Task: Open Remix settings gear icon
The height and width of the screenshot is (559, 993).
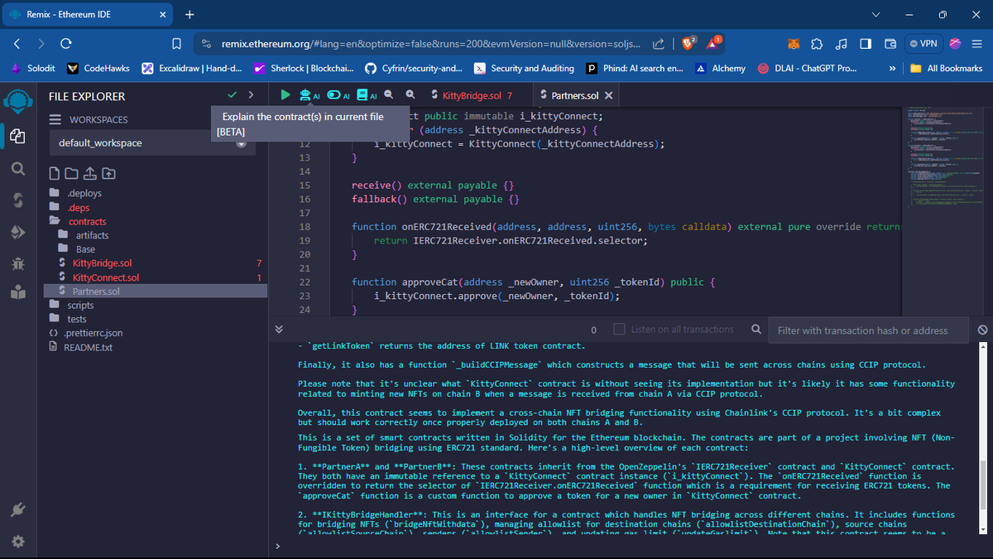Action: coord(17,541)
